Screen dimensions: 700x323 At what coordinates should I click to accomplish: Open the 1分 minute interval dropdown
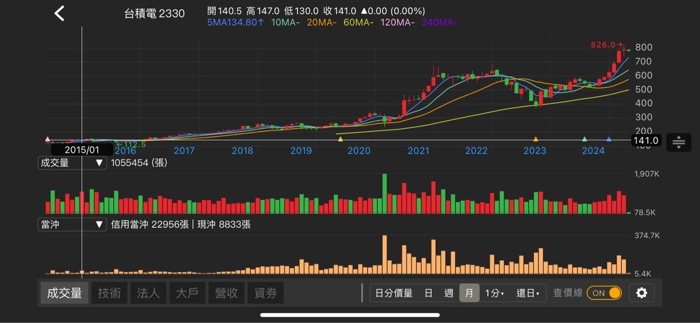point(494,293)
